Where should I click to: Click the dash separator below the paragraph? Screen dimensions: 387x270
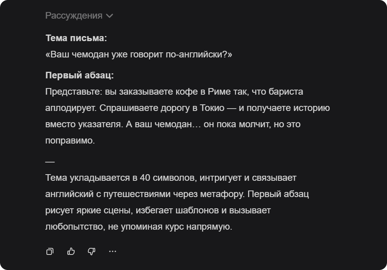(x=50, y=161)
